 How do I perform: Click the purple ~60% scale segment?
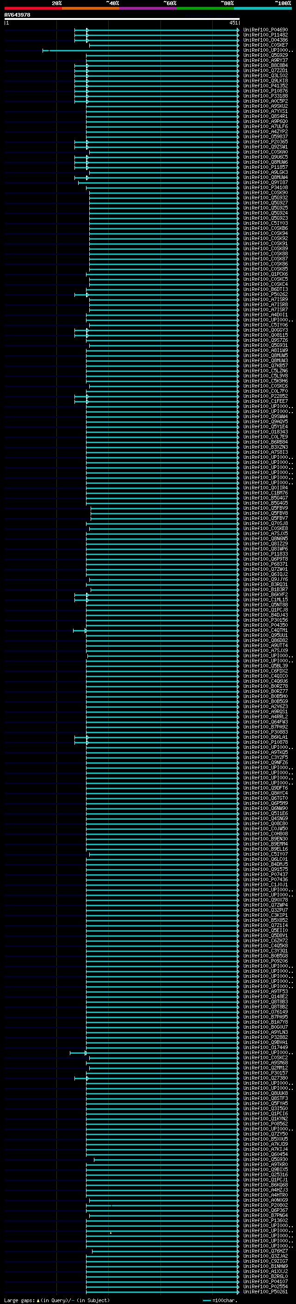[148, 8]
